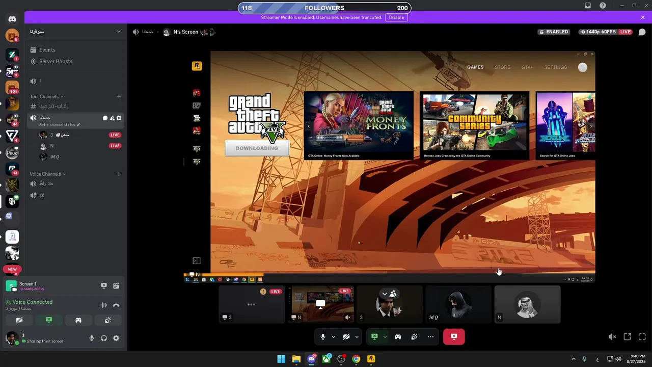
Task: Open File Explorer from the taskbar
Action: 296,359
